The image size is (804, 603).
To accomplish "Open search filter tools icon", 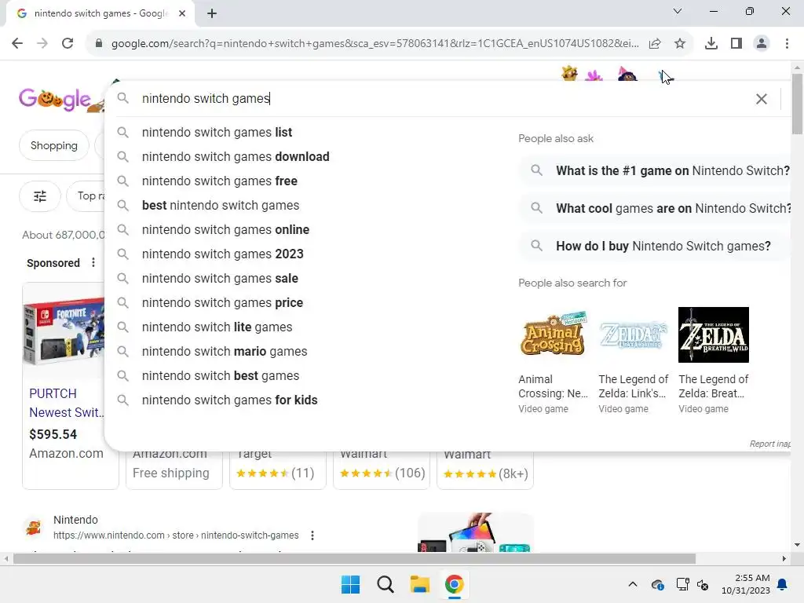I will click(40, 196).
